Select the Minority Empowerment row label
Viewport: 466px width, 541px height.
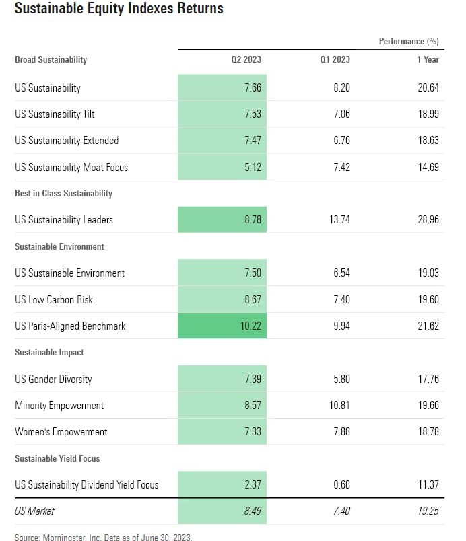pyautogui.click(x=59, y=406)
